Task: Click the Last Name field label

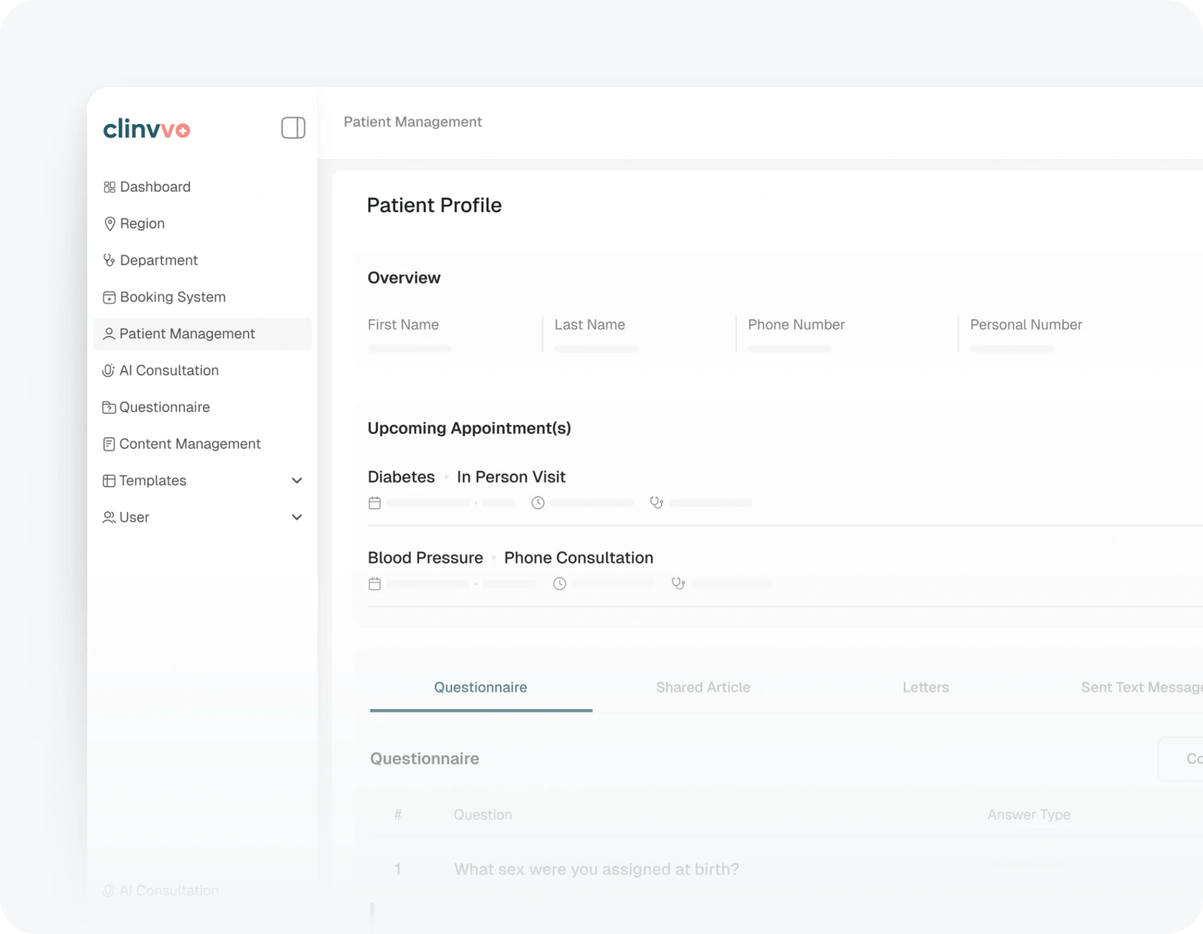Action: (x=589, y=325)
